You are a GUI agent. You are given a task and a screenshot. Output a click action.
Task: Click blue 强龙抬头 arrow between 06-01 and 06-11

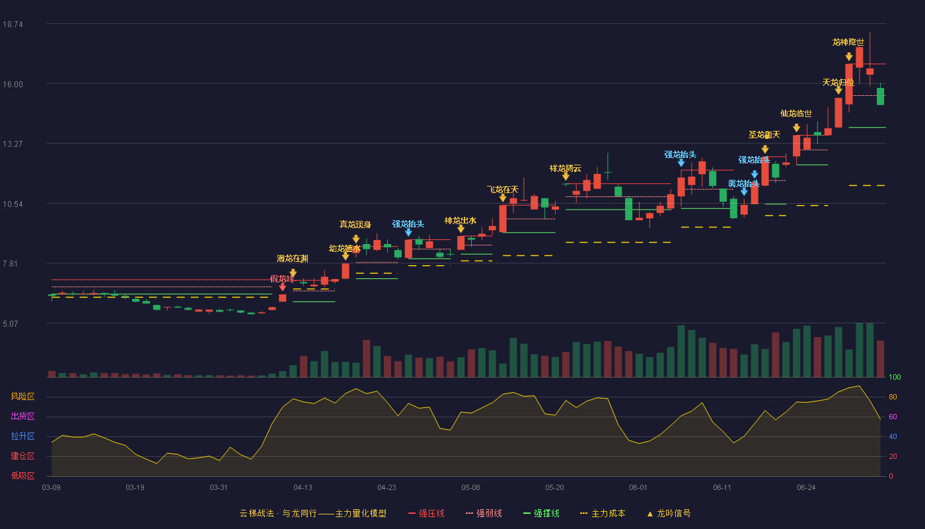(681, 163)
